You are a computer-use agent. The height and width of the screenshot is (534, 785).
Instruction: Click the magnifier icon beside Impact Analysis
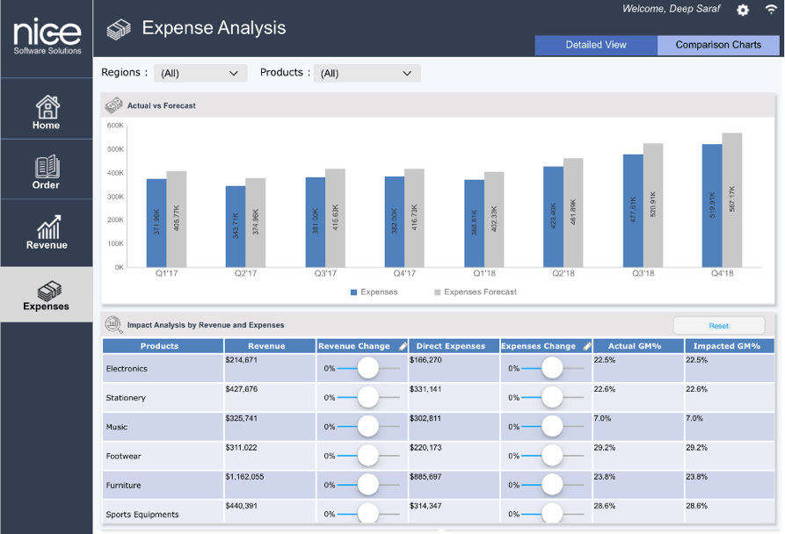click(x=113, y=325)
